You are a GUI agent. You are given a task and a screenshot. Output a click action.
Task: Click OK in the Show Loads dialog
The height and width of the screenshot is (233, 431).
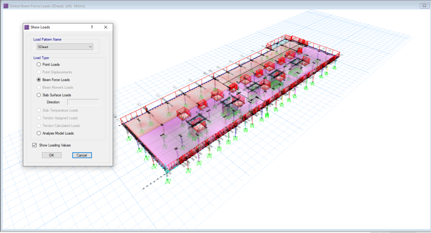pyautogui.click(x=52, y=155)
